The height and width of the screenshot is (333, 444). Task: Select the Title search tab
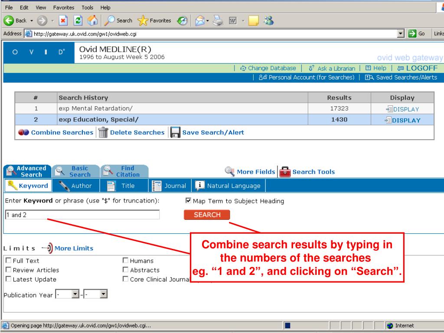point(124,186)
